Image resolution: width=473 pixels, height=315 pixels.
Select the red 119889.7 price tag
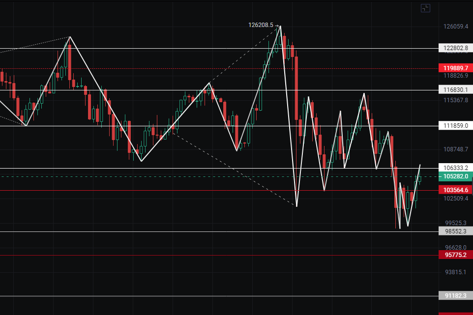(455, 68)
